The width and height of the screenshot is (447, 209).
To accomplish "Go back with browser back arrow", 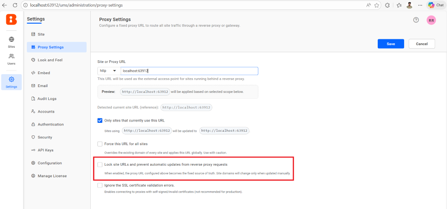I will click(4, 5).
